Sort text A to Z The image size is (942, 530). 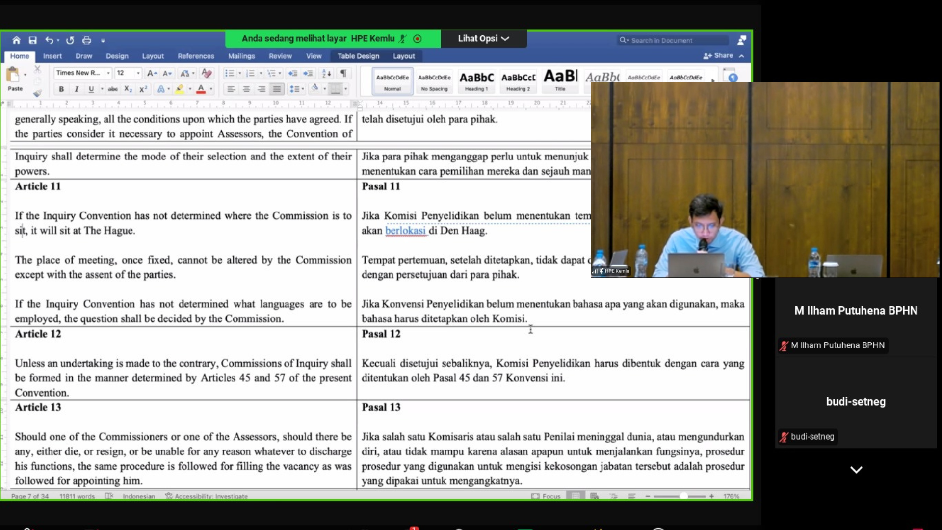[326, 73]
